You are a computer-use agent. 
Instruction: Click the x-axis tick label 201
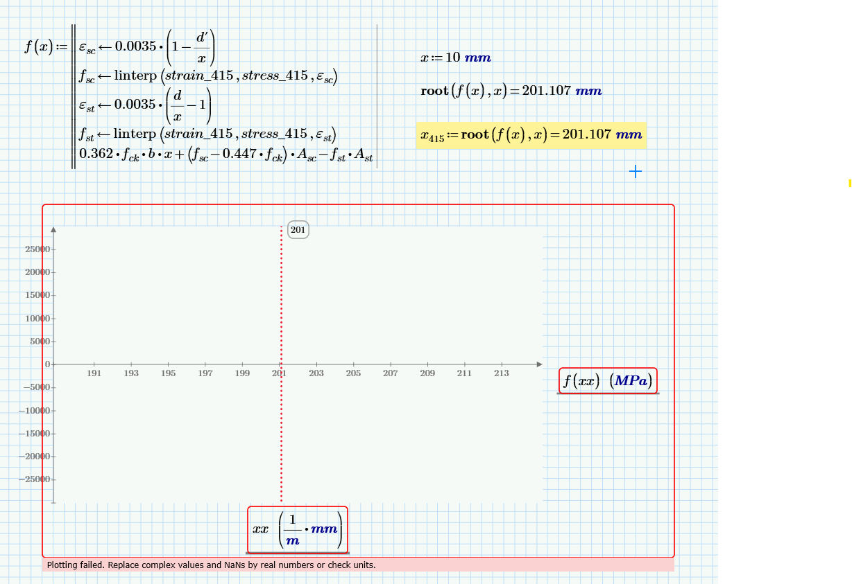point(279,373)
